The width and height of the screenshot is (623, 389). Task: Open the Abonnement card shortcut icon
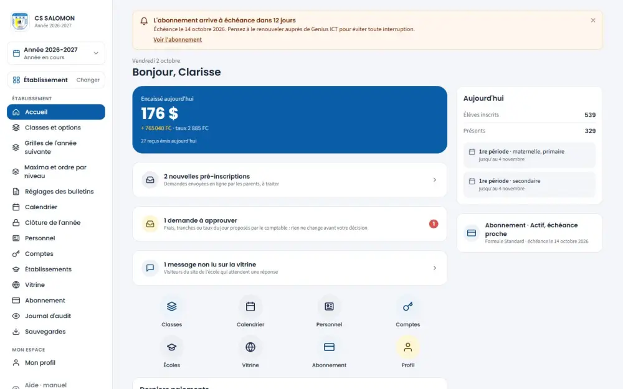[x=329, y=347]
